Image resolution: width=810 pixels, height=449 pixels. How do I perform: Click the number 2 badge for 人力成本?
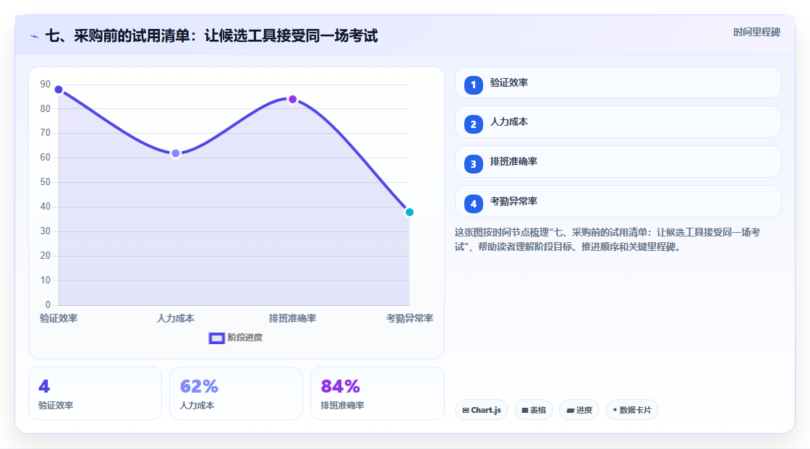[x=473, y=124]
